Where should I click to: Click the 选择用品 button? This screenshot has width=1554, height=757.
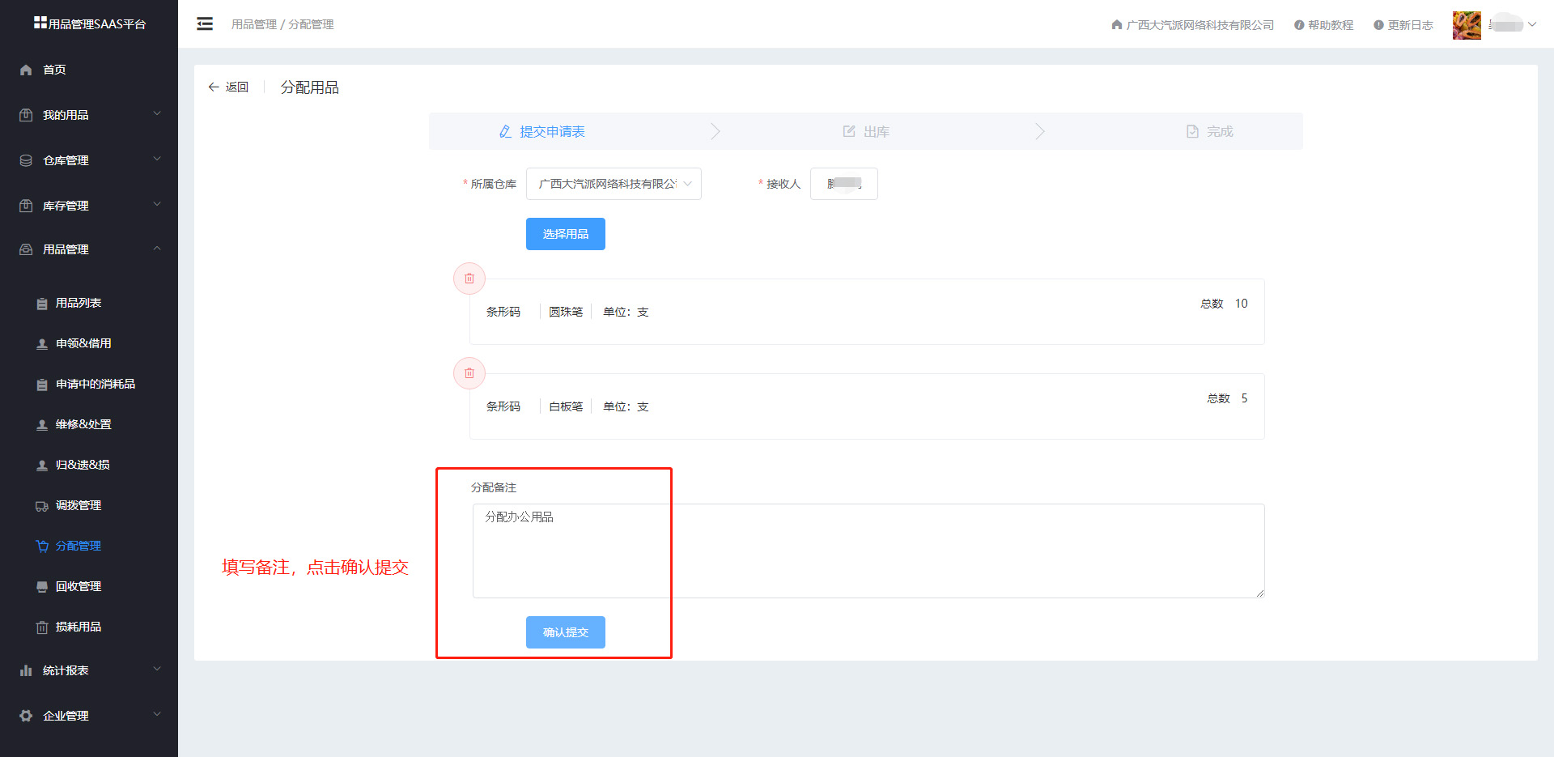click(x=565, y=234)
